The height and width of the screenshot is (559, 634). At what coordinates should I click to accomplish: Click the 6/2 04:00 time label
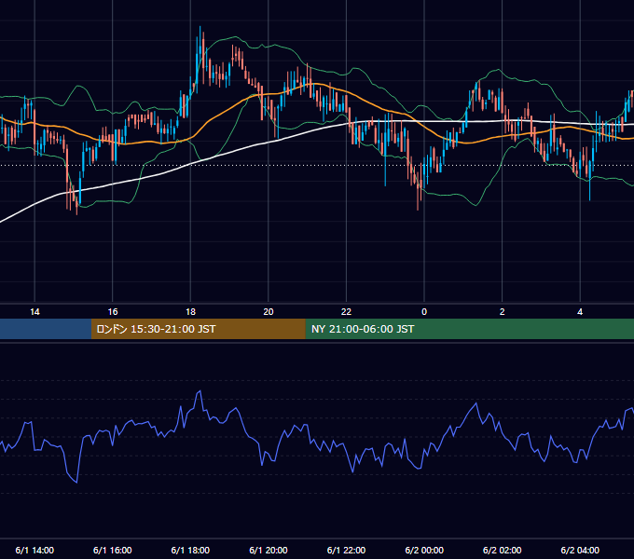(580, 550)
